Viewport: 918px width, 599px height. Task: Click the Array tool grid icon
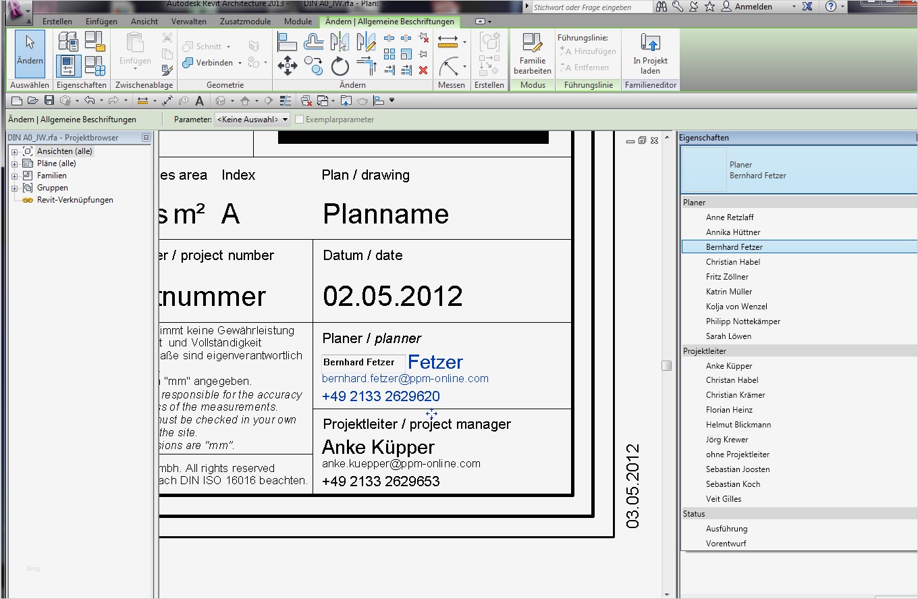(389, 55)
